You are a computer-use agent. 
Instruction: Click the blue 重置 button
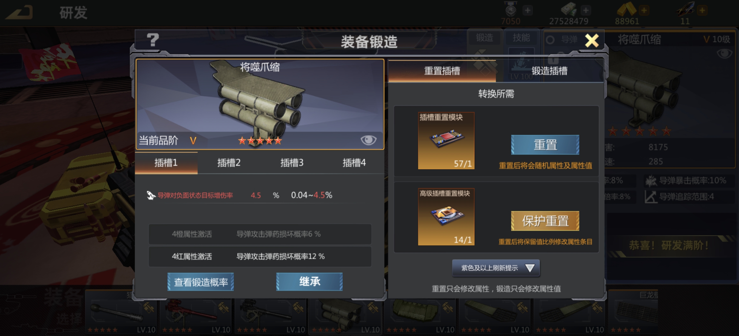coord(545,145)
